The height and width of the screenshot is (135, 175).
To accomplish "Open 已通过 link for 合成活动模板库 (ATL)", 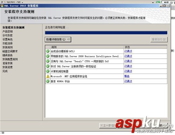I will click(x=128, y=51).
